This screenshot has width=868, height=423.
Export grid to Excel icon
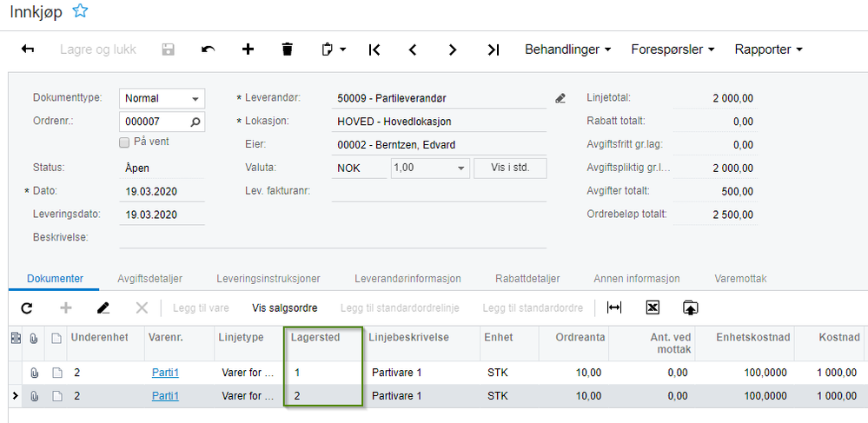tap(653, 307)
